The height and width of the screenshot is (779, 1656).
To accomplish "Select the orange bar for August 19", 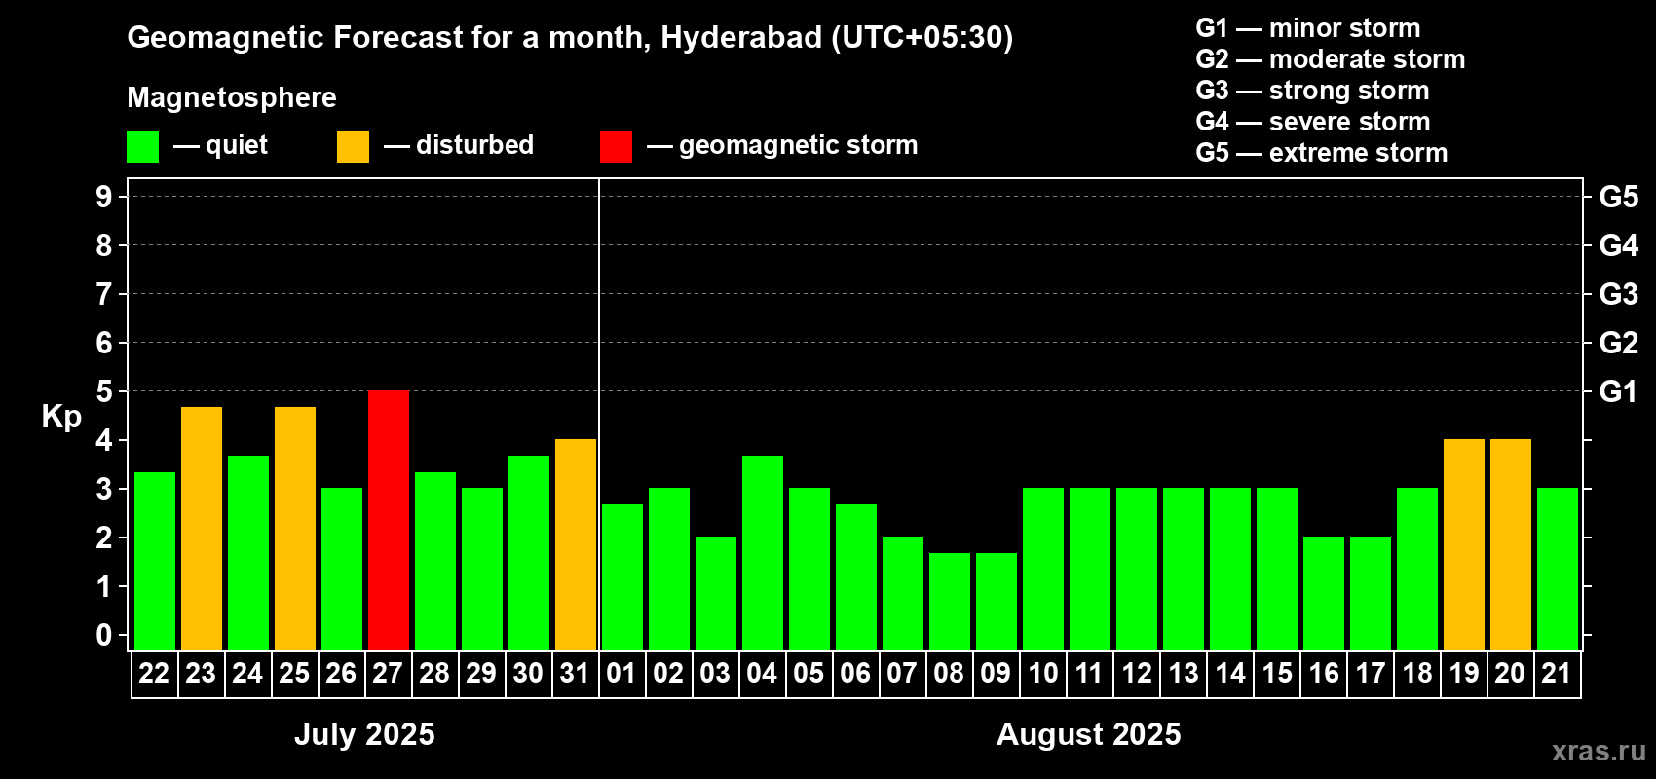I will click(x=1464, y=545).
